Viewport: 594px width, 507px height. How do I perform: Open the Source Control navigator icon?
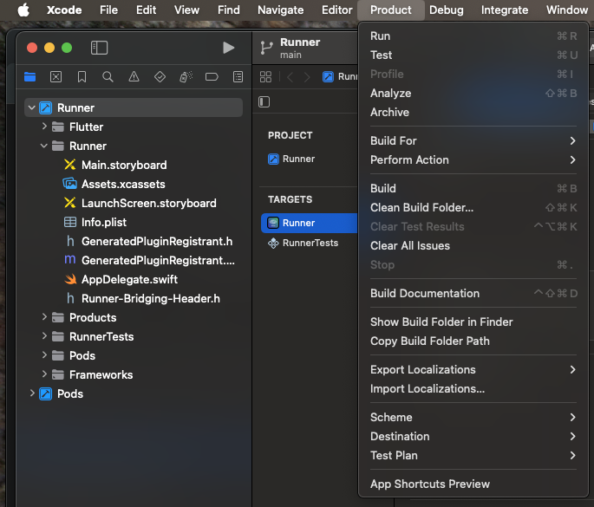pyautogui.click(x=56, y=77)
